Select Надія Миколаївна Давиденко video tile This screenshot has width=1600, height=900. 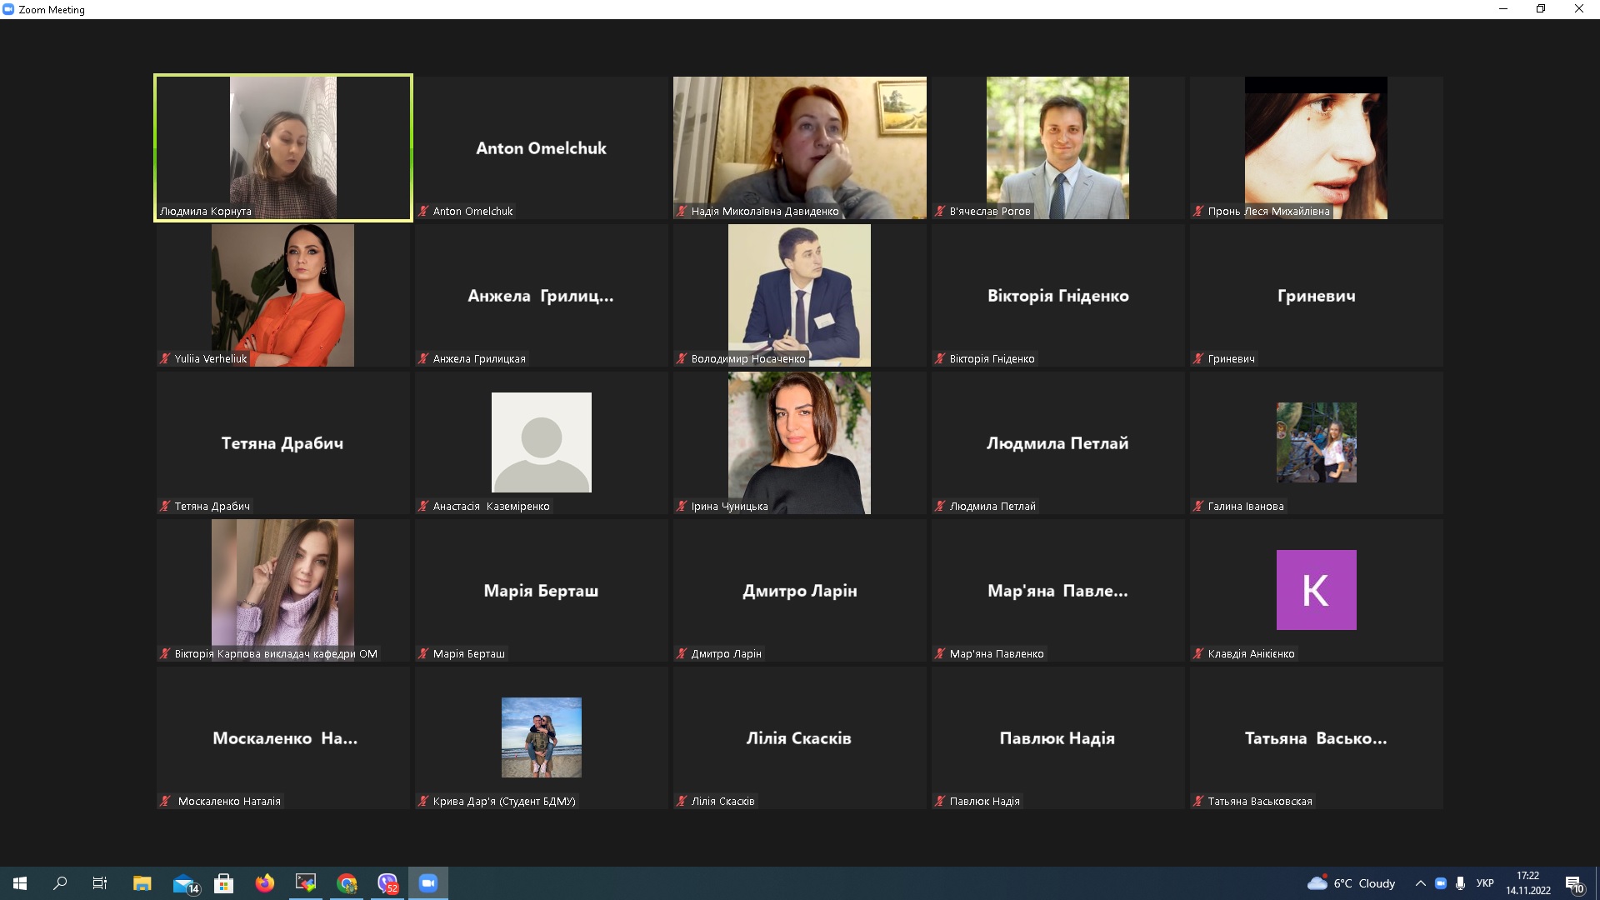click(800, 147)
